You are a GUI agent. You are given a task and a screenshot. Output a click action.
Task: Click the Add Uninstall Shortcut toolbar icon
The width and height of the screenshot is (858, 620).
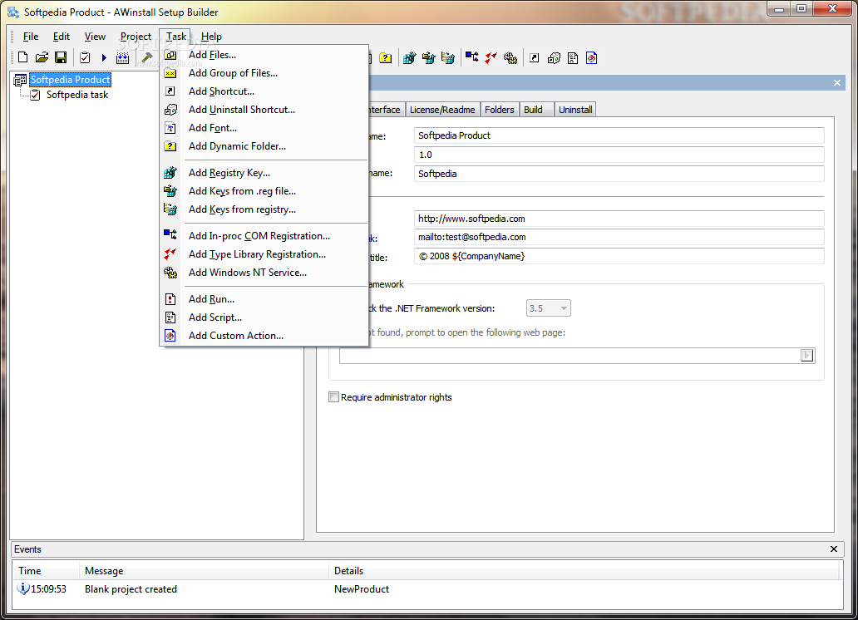click(x=554, y=58)
